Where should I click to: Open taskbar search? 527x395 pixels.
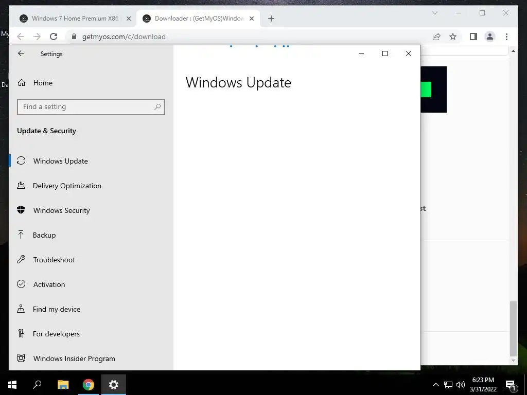[37, 385]
